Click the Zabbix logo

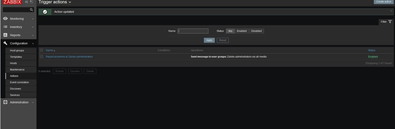click(12, 2)
